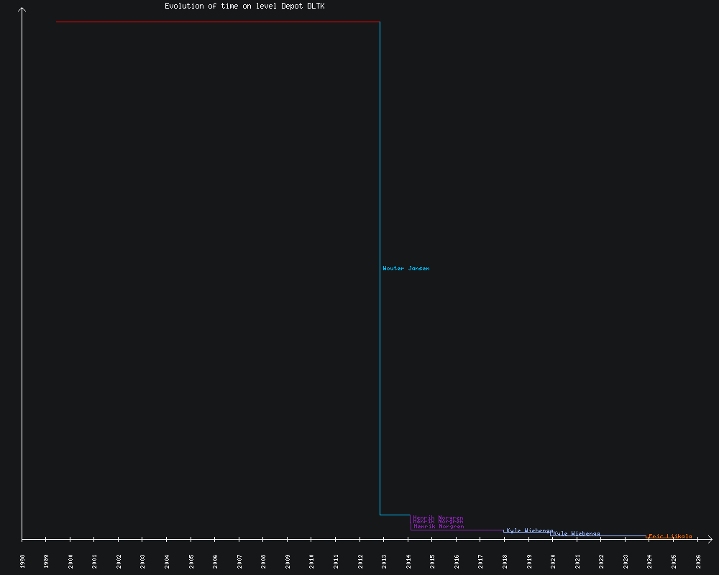Click the 2005 year label
The image size is (719, 575).
point(191,561)
